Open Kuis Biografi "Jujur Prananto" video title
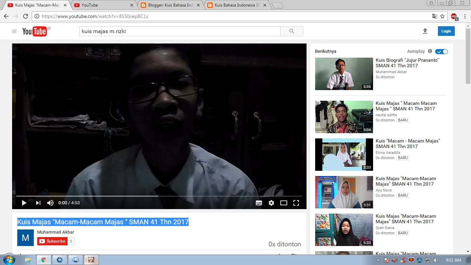 (407, 63)
